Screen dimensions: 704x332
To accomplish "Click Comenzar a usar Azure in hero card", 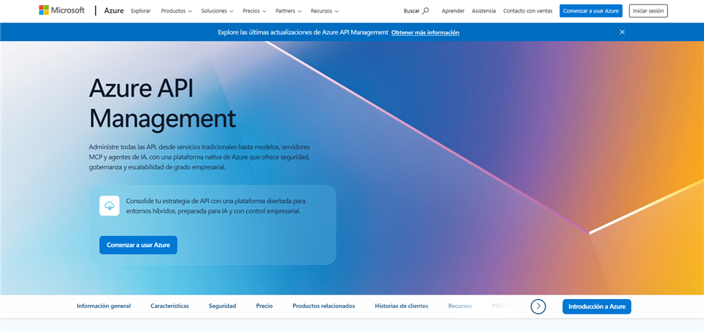I will [x=139, y=245].
